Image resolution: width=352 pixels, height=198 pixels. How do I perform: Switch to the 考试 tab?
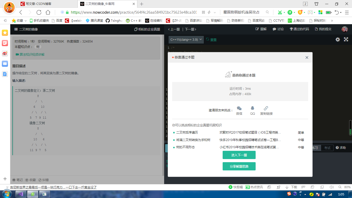[x=327, y=148]
